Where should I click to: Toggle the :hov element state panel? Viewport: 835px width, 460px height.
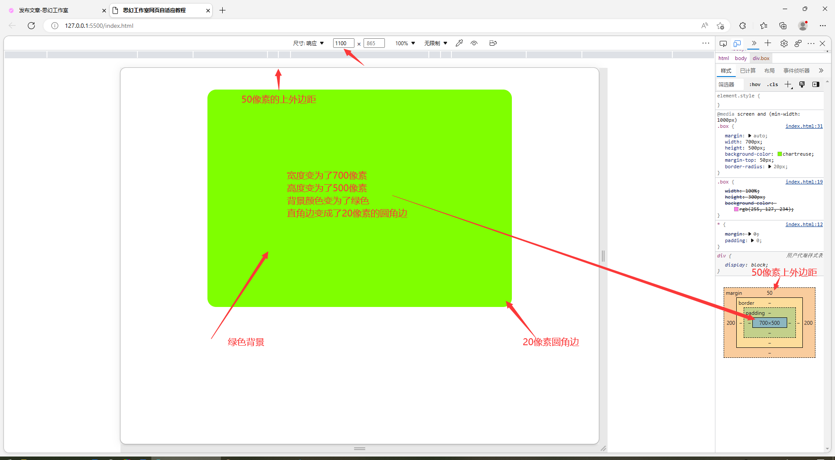click(x=755, y=84)
